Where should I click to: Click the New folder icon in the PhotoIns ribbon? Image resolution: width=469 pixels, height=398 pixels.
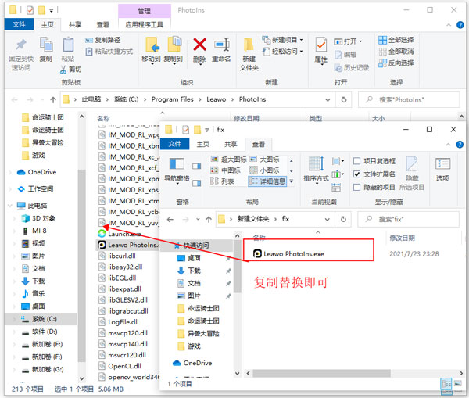pyautogui.click(x=249, y=45)
